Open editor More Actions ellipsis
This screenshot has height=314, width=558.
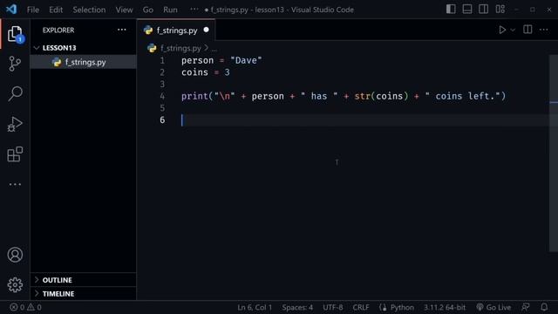click(x=544, y=30)
